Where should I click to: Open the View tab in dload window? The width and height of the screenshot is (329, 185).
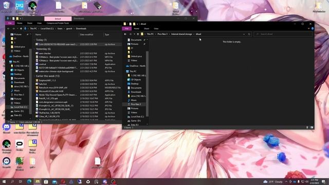156,29
